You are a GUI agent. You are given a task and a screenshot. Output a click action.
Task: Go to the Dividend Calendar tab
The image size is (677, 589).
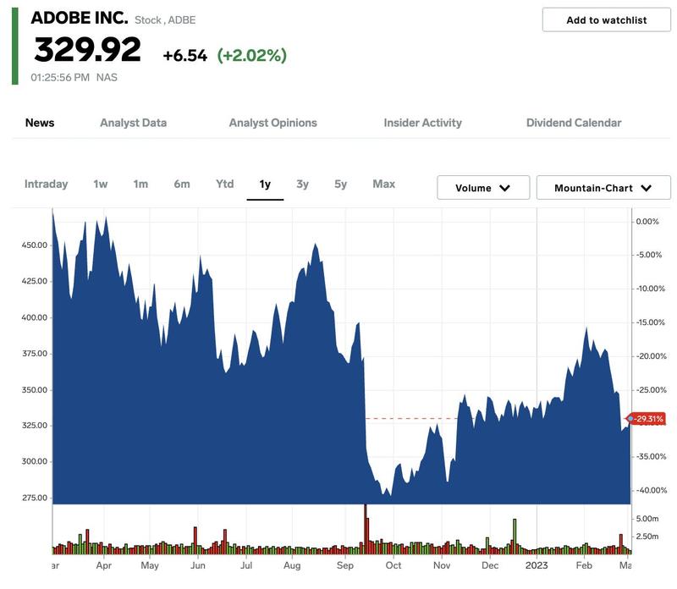[574, 123]
